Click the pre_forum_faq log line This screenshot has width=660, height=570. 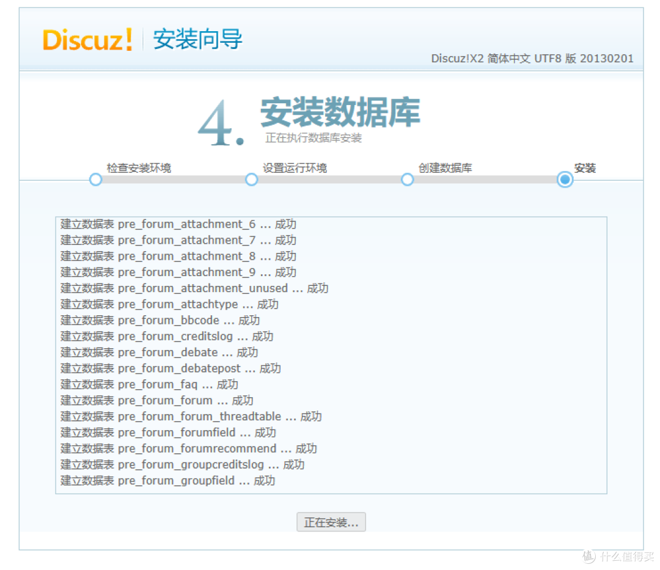click(x=149, y=384)
